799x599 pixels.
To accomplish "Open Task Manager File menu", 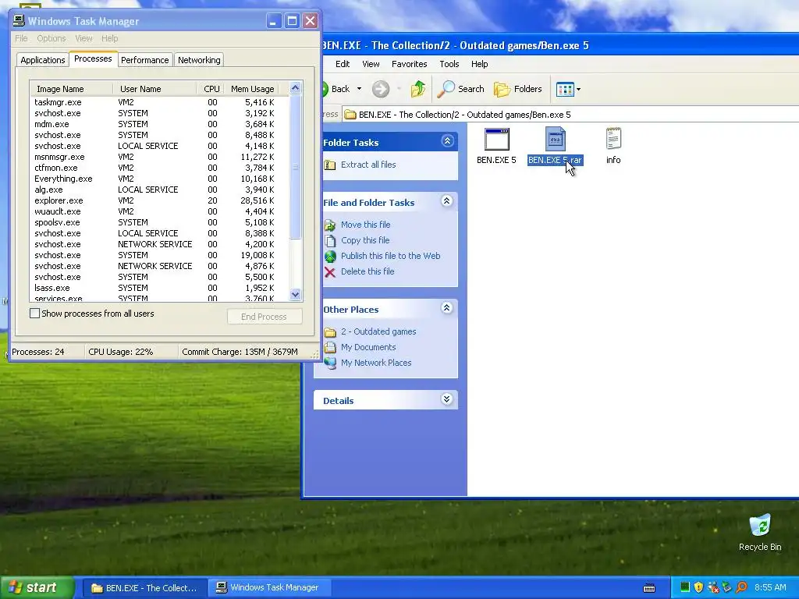I will point(21,38).
